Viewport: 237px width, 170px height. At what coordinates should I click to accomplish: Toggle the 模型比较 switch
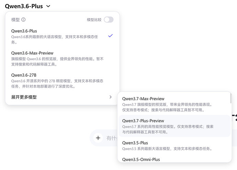coord(109,20)
